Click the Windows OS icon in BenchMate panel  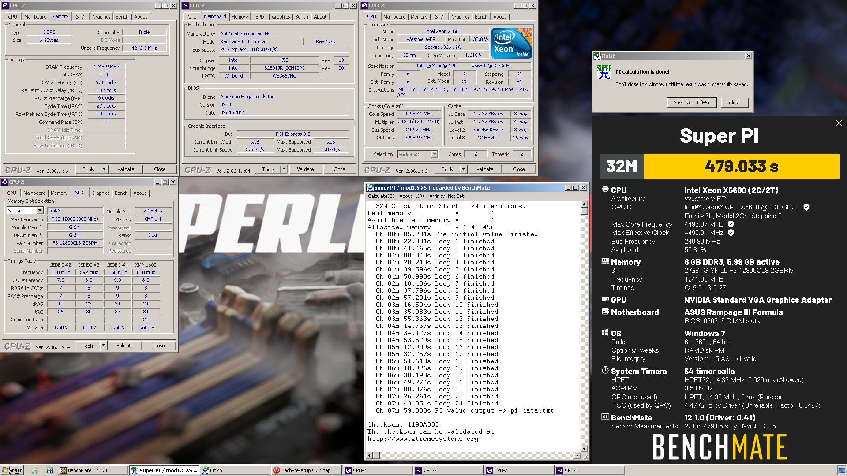click(x=605, y=333)
